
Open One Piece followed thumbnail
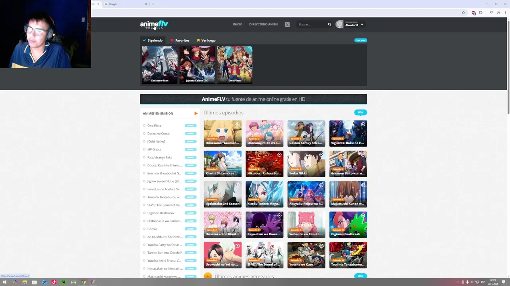tap(235, 65)
